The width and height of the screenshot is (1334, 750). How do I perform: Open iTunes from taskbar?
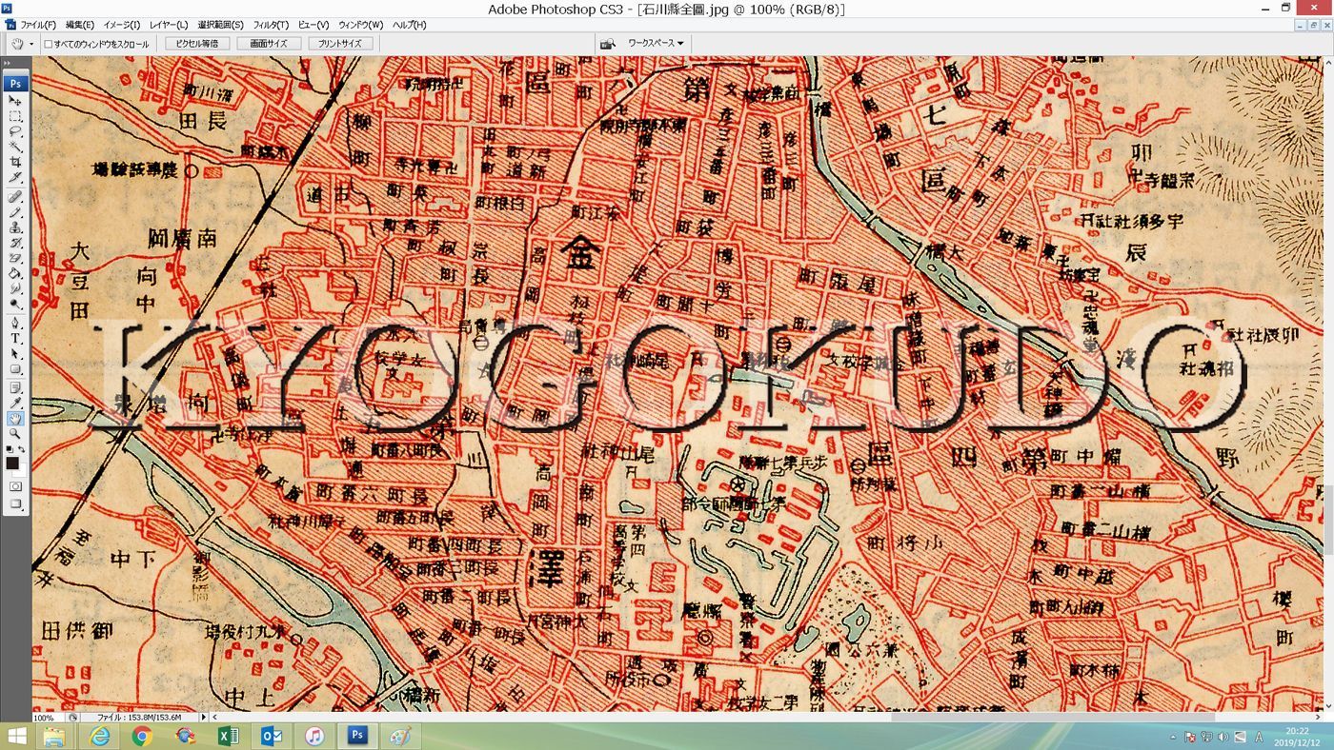click(x=315, y=736)
